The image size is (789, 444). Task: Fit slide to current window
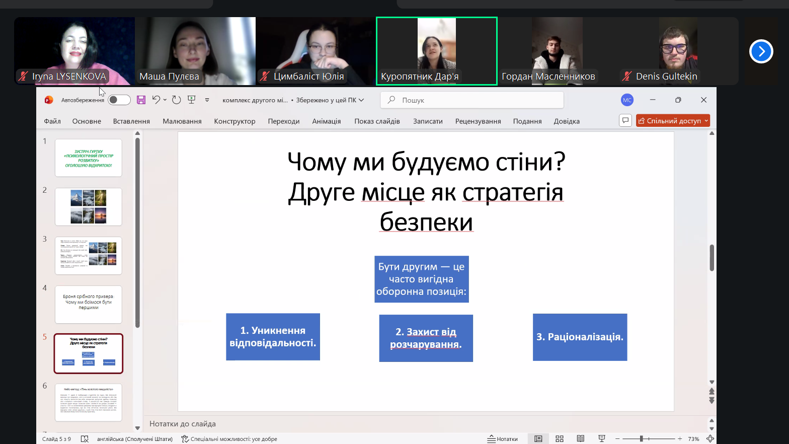pos(710,439)
